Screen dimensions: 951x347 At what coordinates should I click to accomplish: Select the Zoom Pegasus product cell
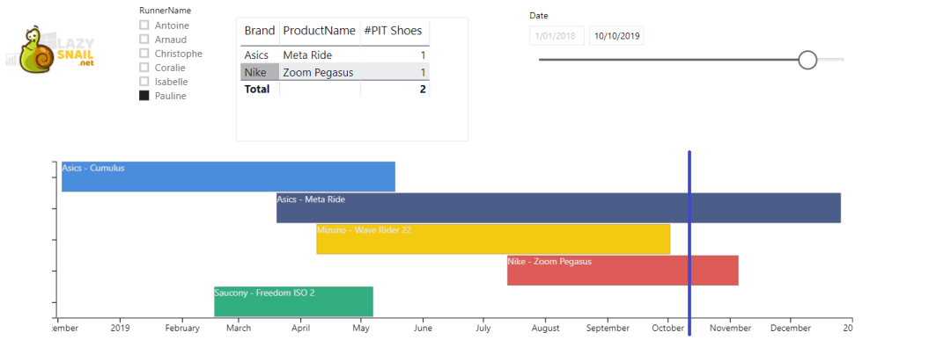(319, 73)
